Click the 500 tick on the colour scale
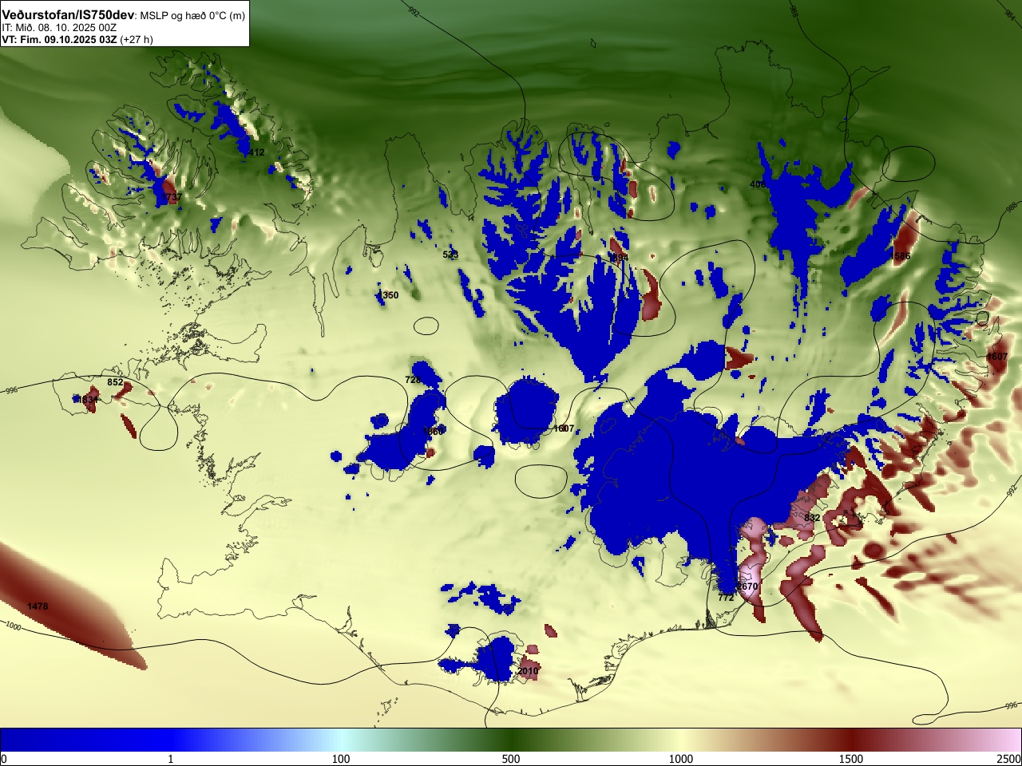1022x766 pixels. [x=511, y=759]
